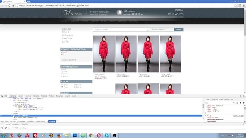Open the Security DevTools tab

pos(68,96)
